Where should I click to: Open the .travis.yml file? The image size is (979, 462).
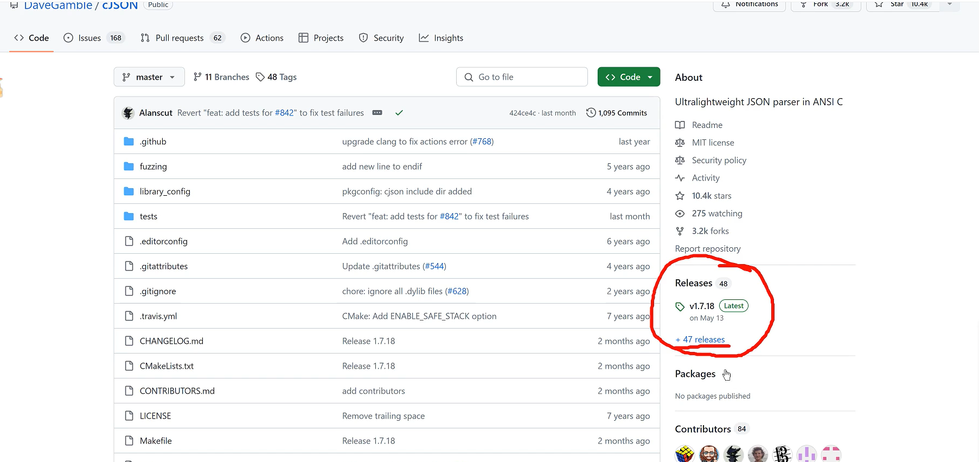[158, 316]
